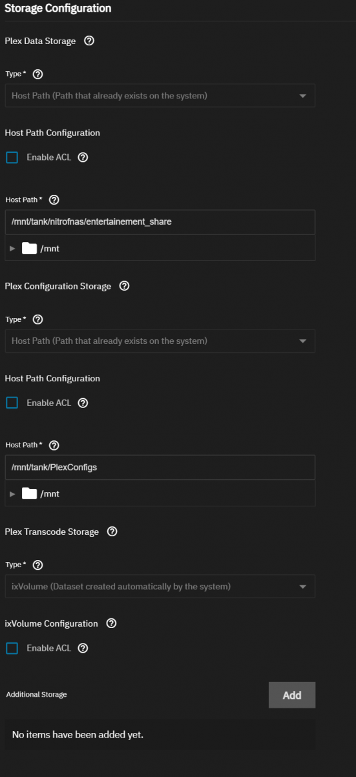This screenshot has height=777, width=356.
Task: Select /mnt label in Plex Data Storage tree
Action: pos(50,248)
